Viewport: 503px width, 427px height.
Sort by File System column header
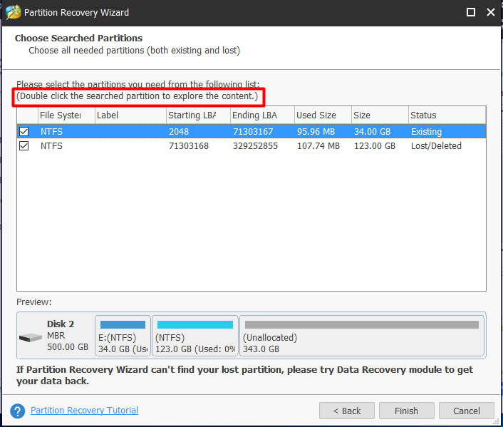pos(66,115)
